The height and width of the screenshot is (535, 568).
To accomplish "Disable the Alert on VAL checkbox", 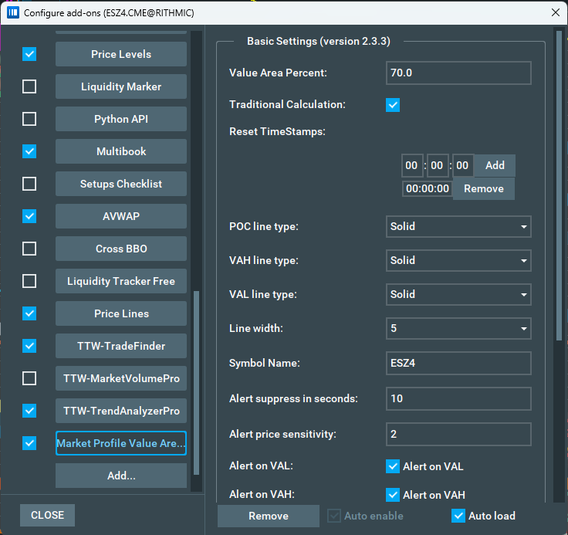I will tap(393, 466).
